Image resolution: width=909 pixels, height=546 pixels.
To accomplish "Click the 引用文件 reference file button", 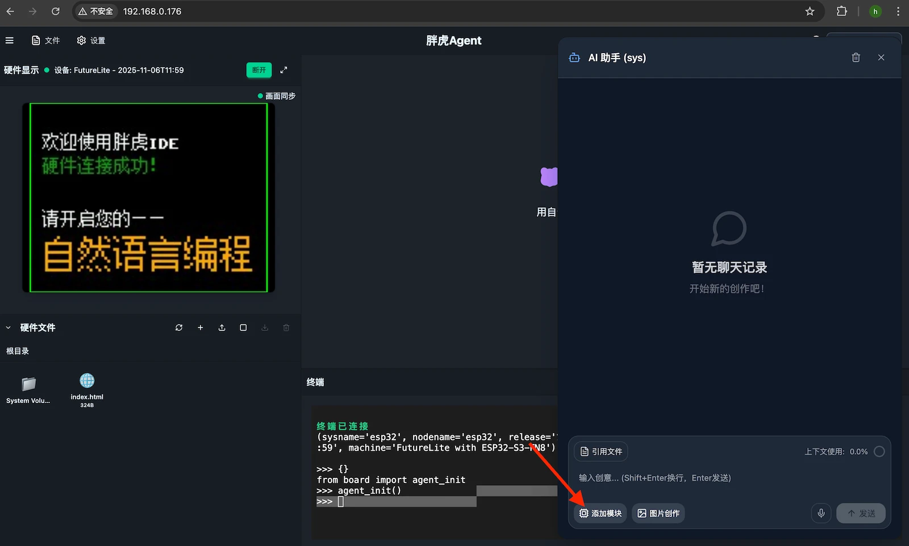I will point(601,452).
